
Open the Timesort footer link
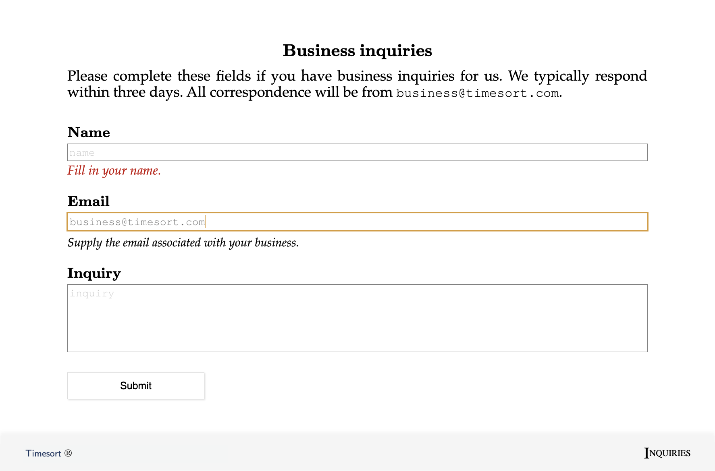(x=44, y=453)
